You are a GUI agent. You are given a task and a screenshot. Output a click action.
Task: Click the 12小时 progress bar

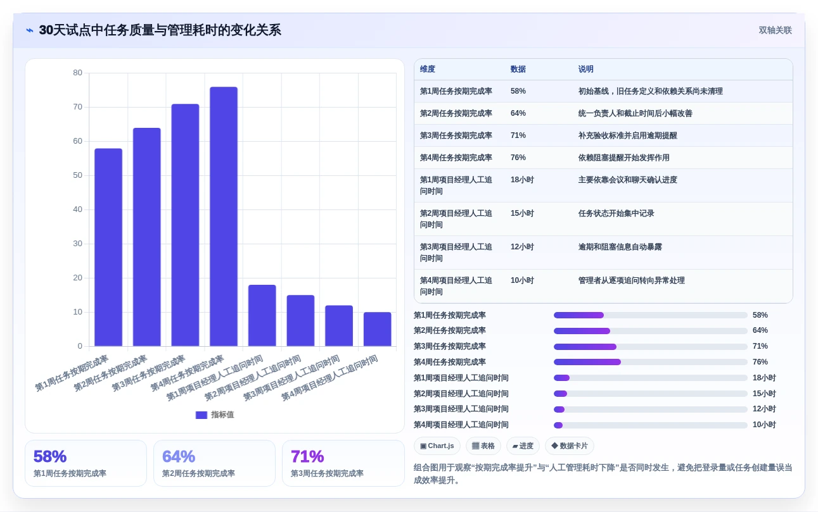pos(651,409)
